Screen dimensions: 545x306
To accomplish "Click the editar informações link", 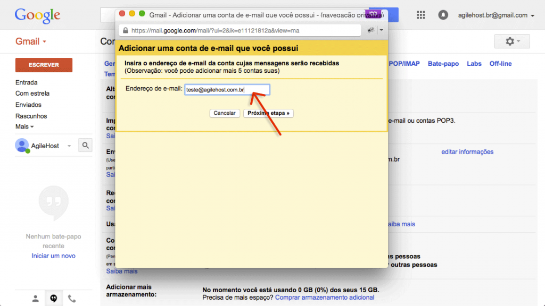I will coord(467,151).
